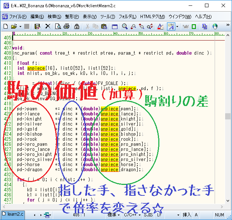Click the SJIS encoding status
This screenshot has width=232, height=220.
[x=148, y=215]
